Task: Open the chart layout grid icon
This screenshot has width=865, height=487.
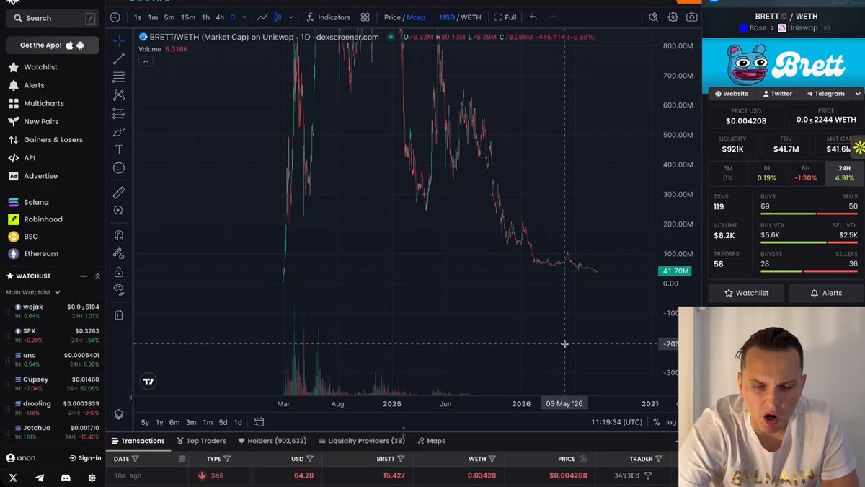Action: pos(365,17)
